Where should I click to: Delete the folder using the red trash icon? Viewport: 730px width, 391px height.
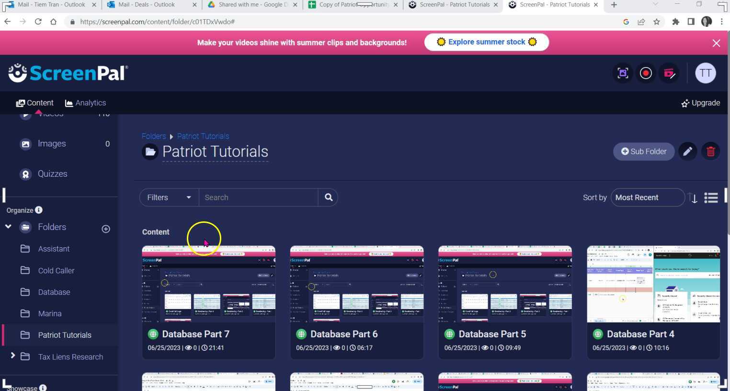tap(710, 151)
